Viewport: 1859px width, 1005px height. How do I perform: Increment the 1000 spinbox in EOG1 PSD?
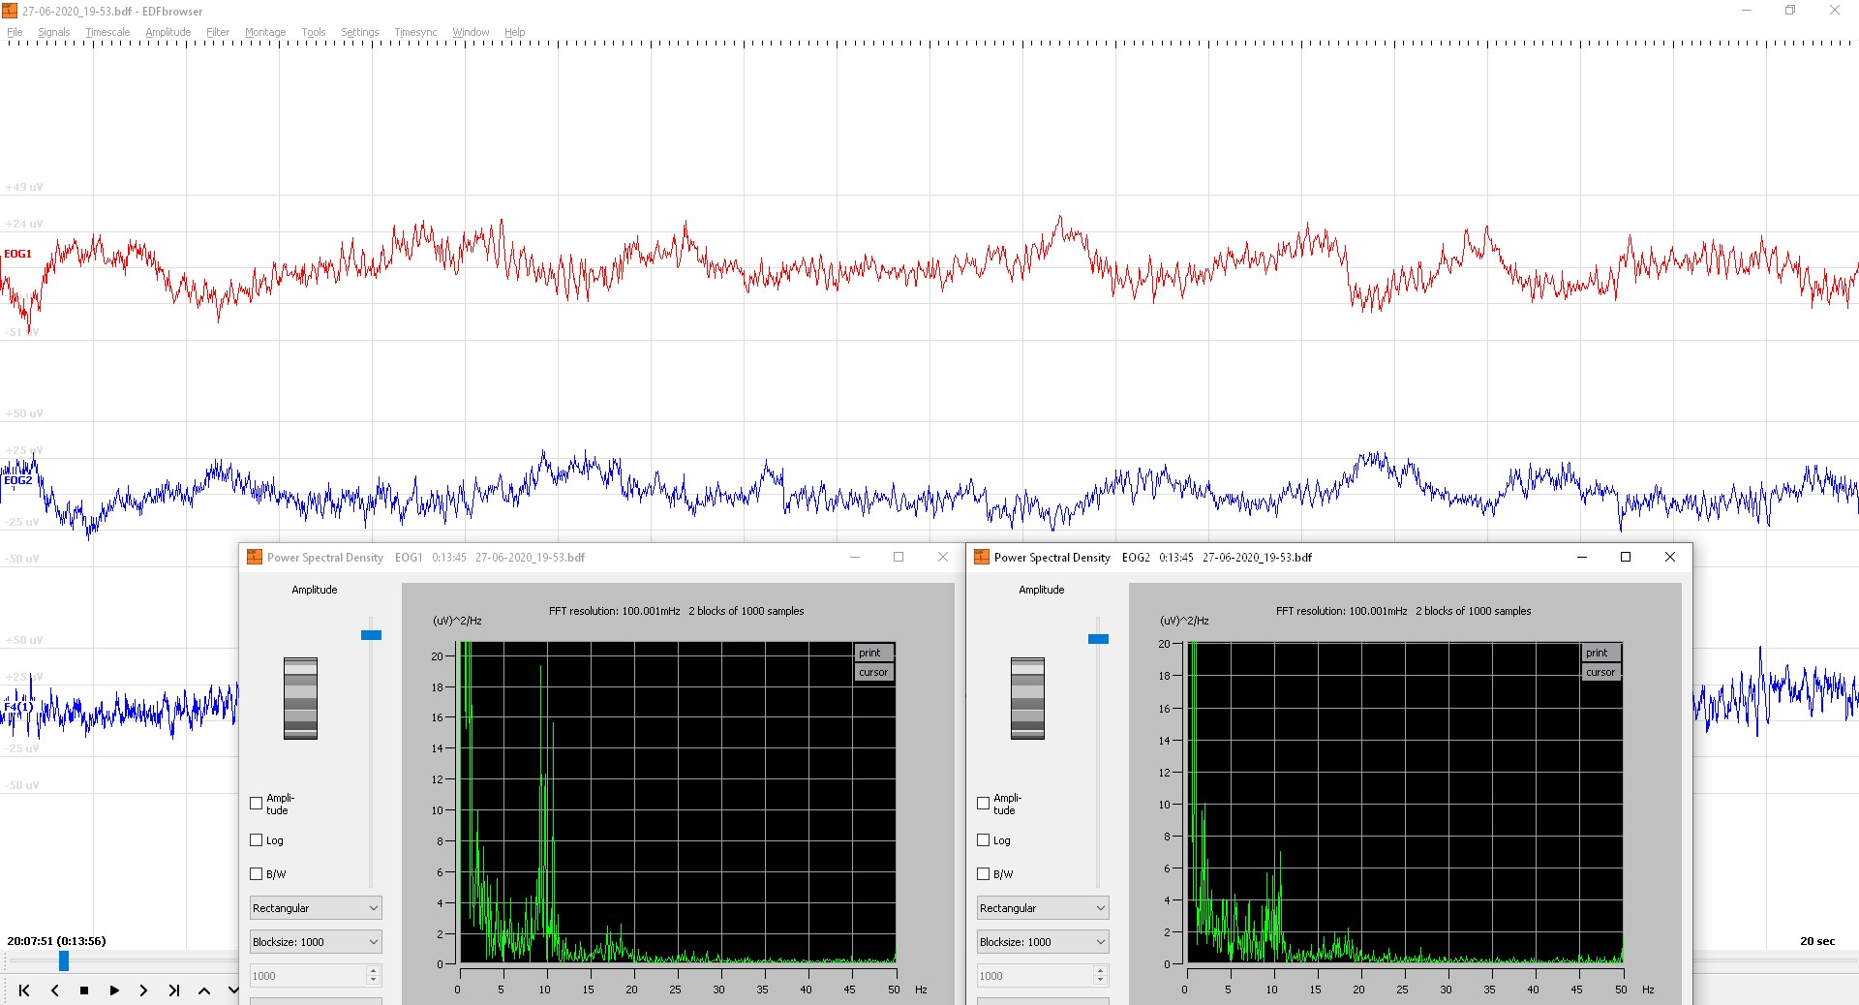coord(374,970)
